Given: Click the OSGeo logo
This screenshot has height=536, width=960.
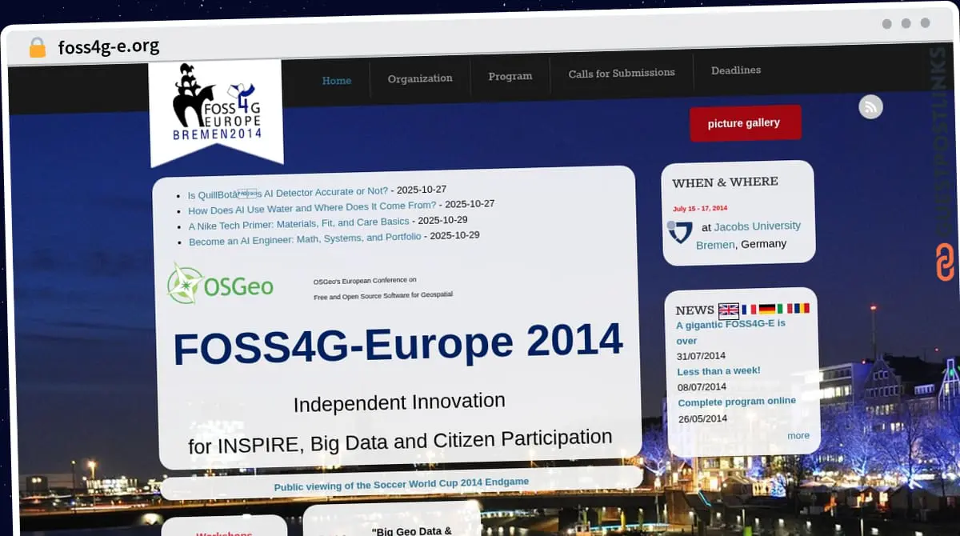Looking at the screenshot, I should (x=220, y=284).
